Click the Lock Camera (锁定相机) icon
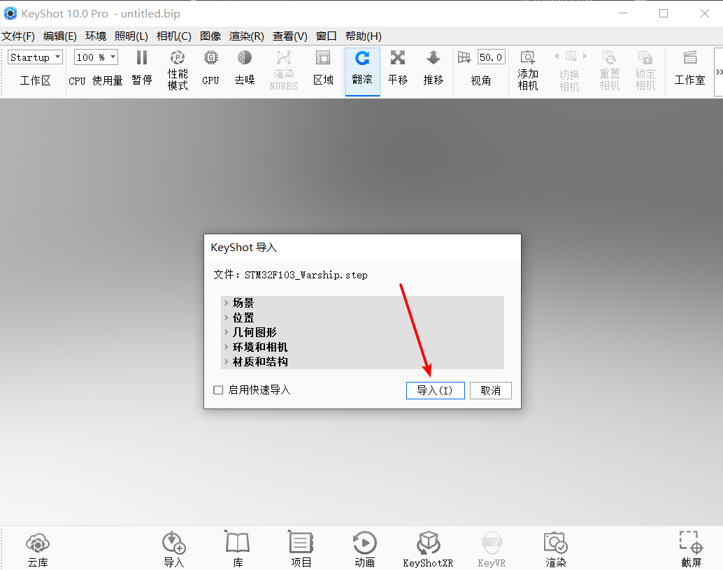Viewport: 723px width, 570px height. pos(645,57)
